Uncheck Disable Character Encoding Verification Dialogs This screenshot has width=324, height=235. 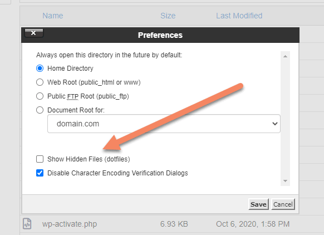[40, 173]
